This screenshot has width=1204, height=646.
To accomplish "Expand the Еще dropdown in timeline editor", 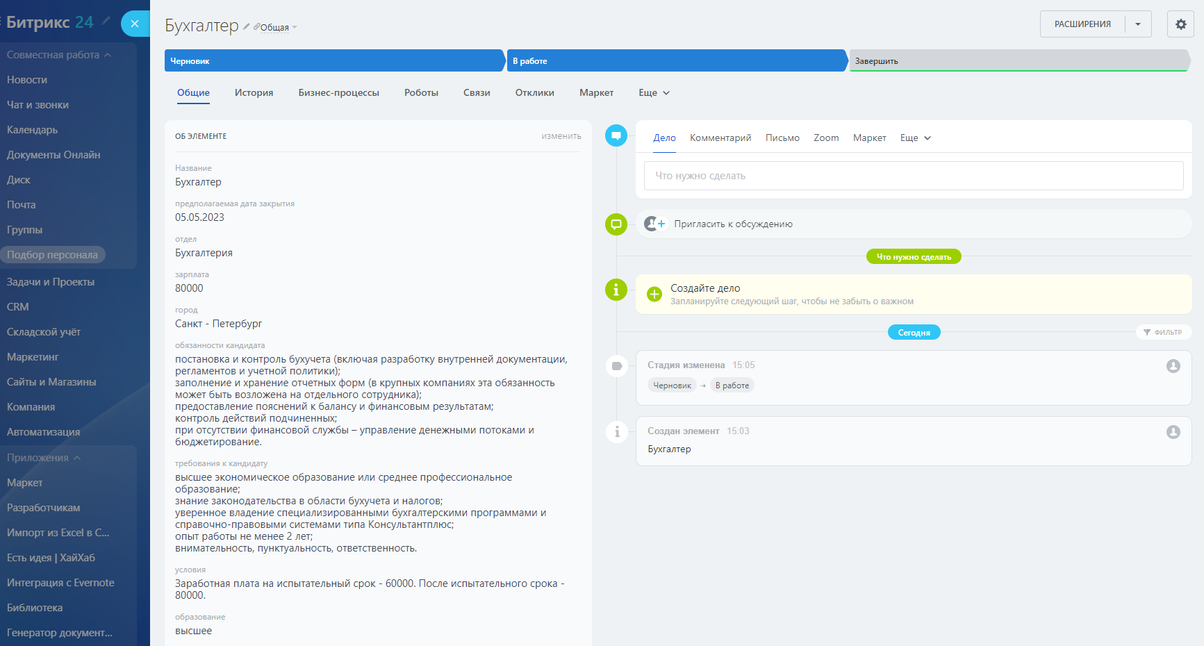I will pyautogui.click(x=915, y=138).
